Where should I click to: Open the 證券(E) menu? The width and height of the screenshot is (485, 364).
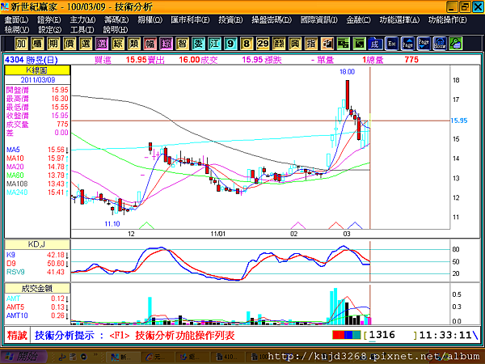[48, 19]
